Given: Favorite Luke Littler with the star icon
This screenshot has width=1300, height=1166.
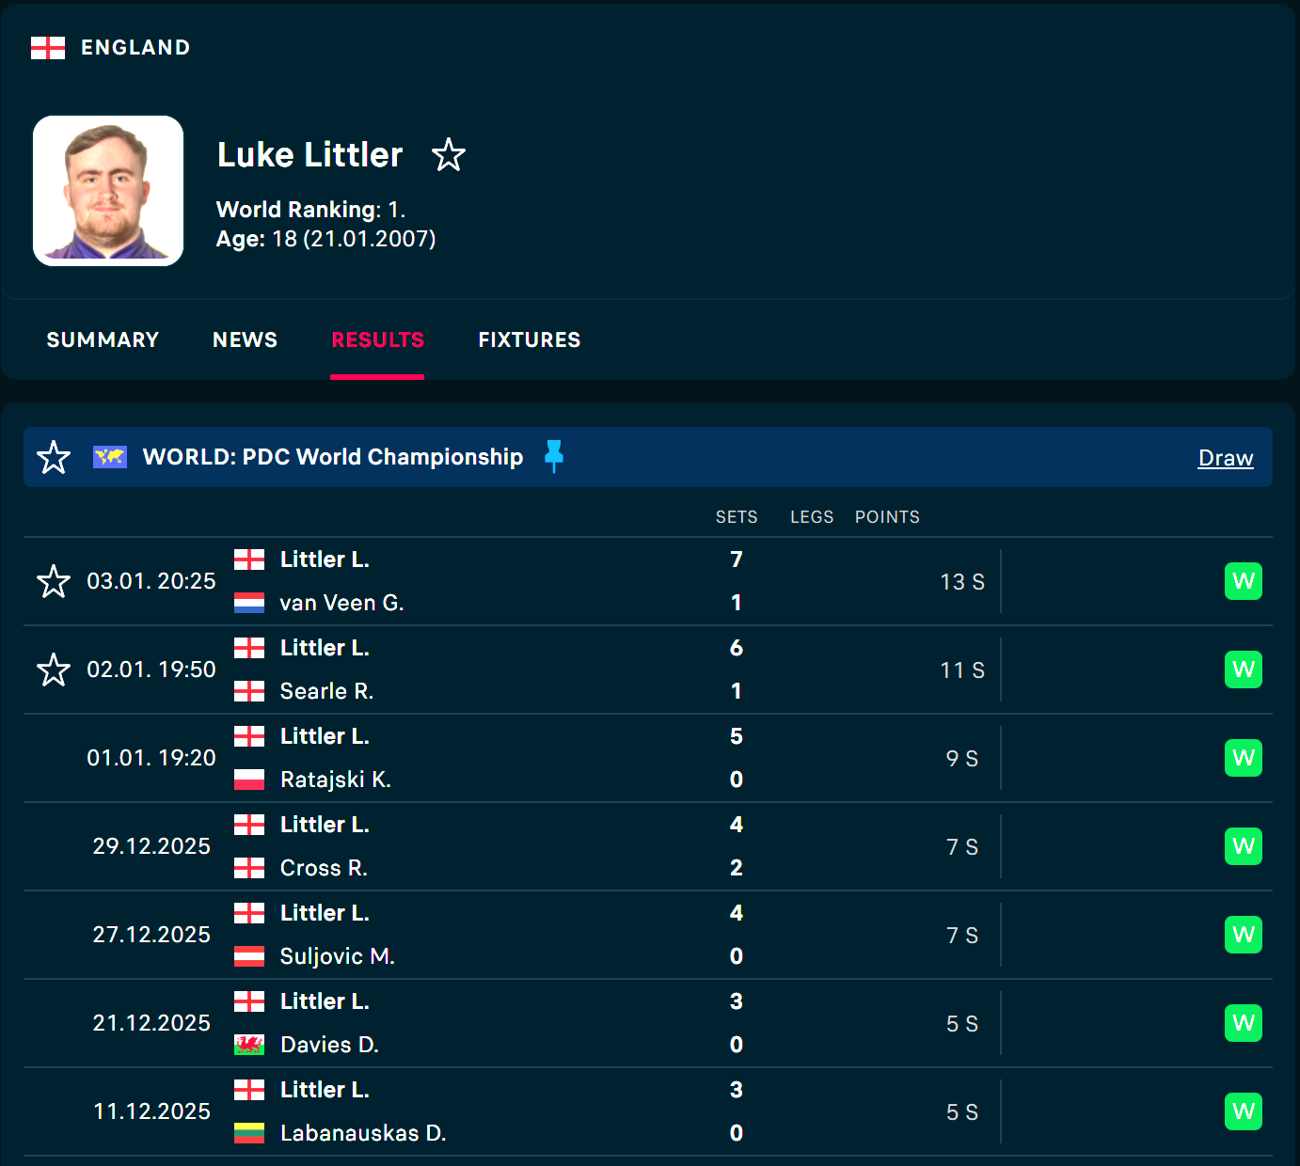Looking at the screenshot, I should 449,155.
